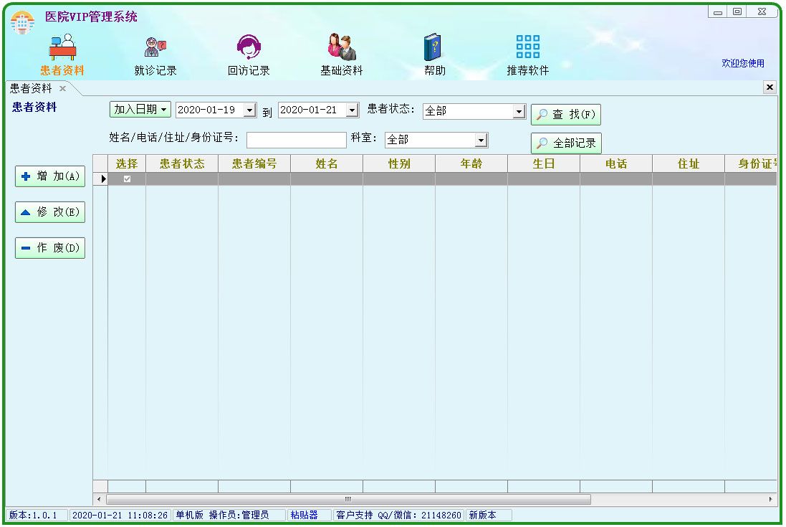Switch to the 患者资料 tab label

[x=31, y=88]
